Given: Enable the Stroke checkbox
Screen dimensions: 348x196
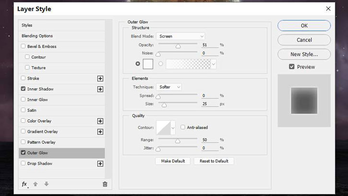Looking at the screenshot, I should [x=23, y=78].
